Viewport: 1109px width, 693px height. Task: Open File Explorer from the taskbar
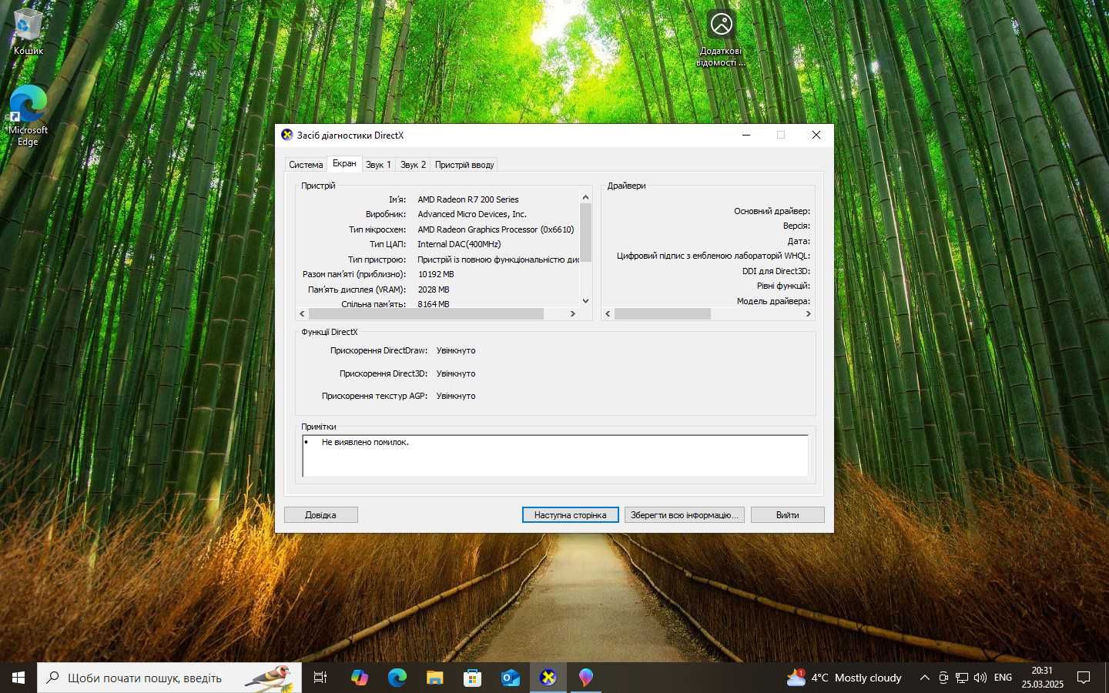(434, 678)
